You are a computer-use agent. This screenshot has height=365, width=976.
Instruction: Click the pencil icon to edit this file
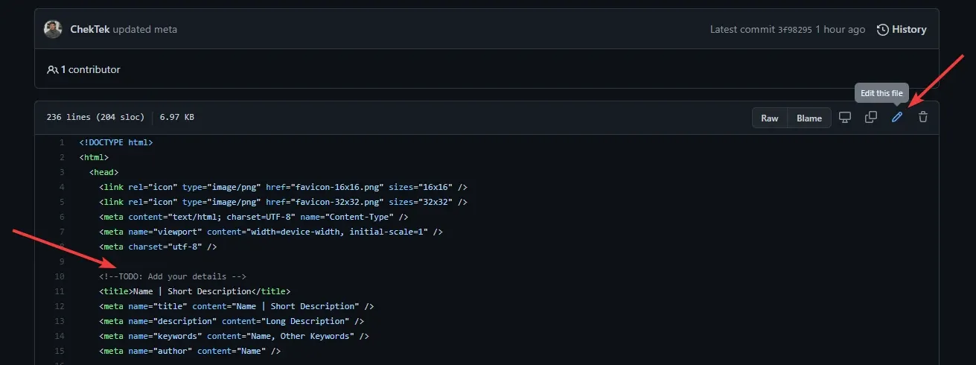coord(897,118)
